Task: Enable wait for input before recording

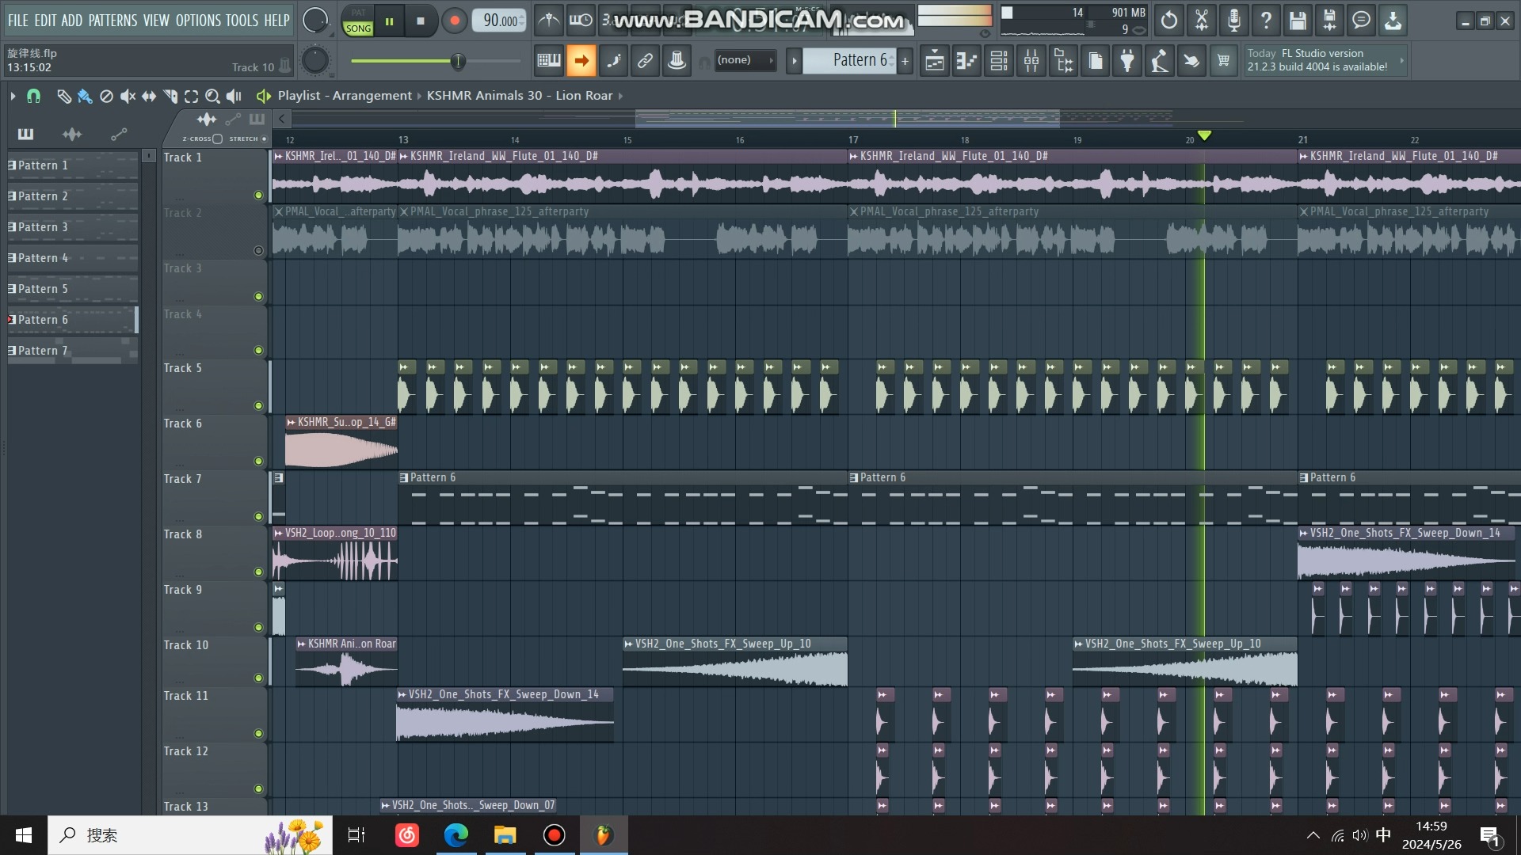Action: click(x=581, y=21)
